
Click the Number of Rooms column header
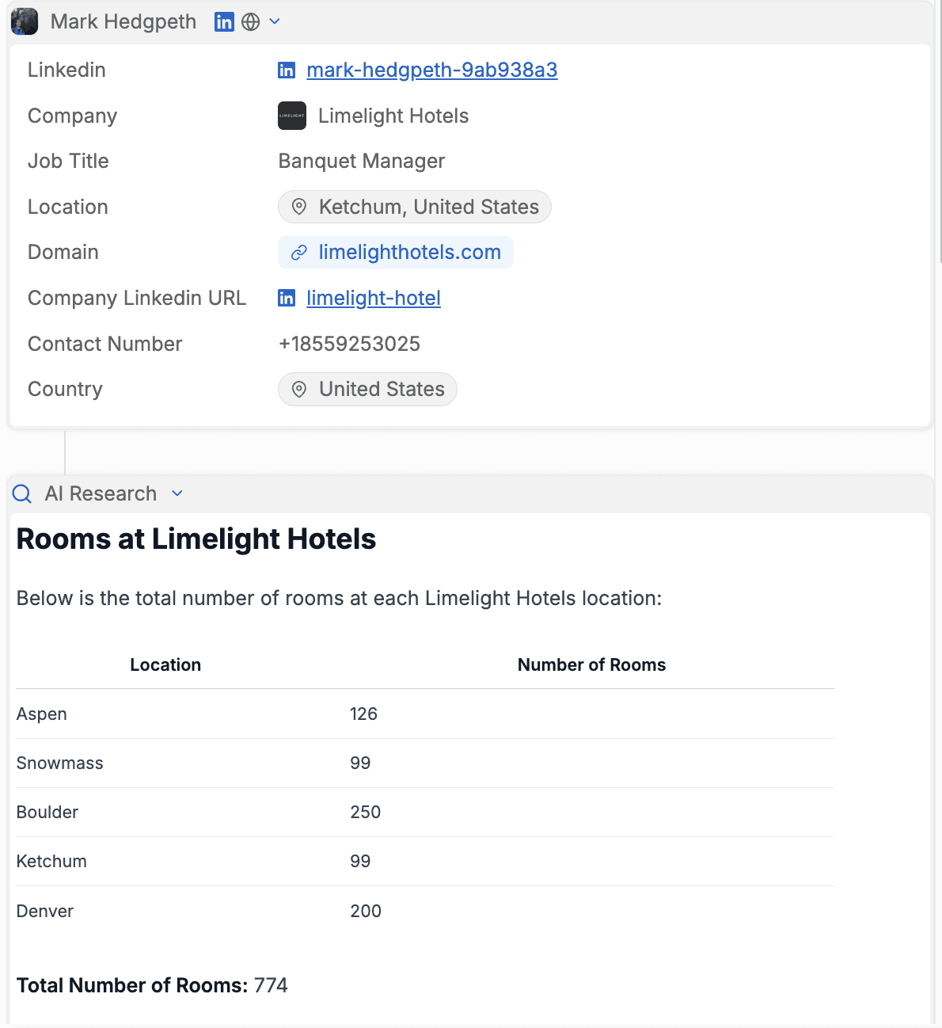click(591, 665)
